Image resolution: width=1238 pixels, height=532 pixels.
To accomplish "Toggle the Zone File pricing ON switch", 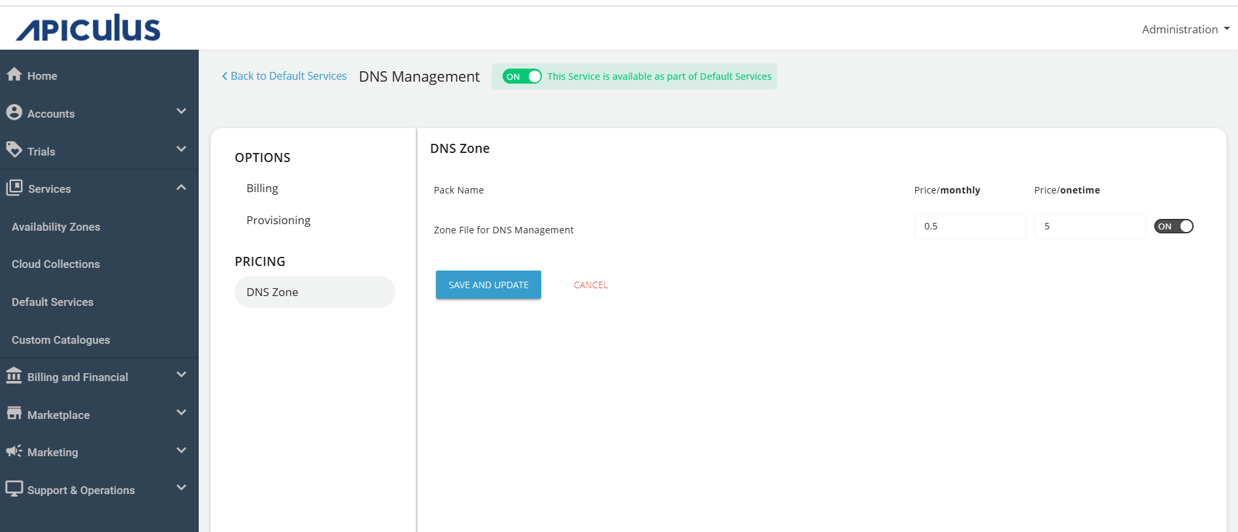I will [1174, 226].
